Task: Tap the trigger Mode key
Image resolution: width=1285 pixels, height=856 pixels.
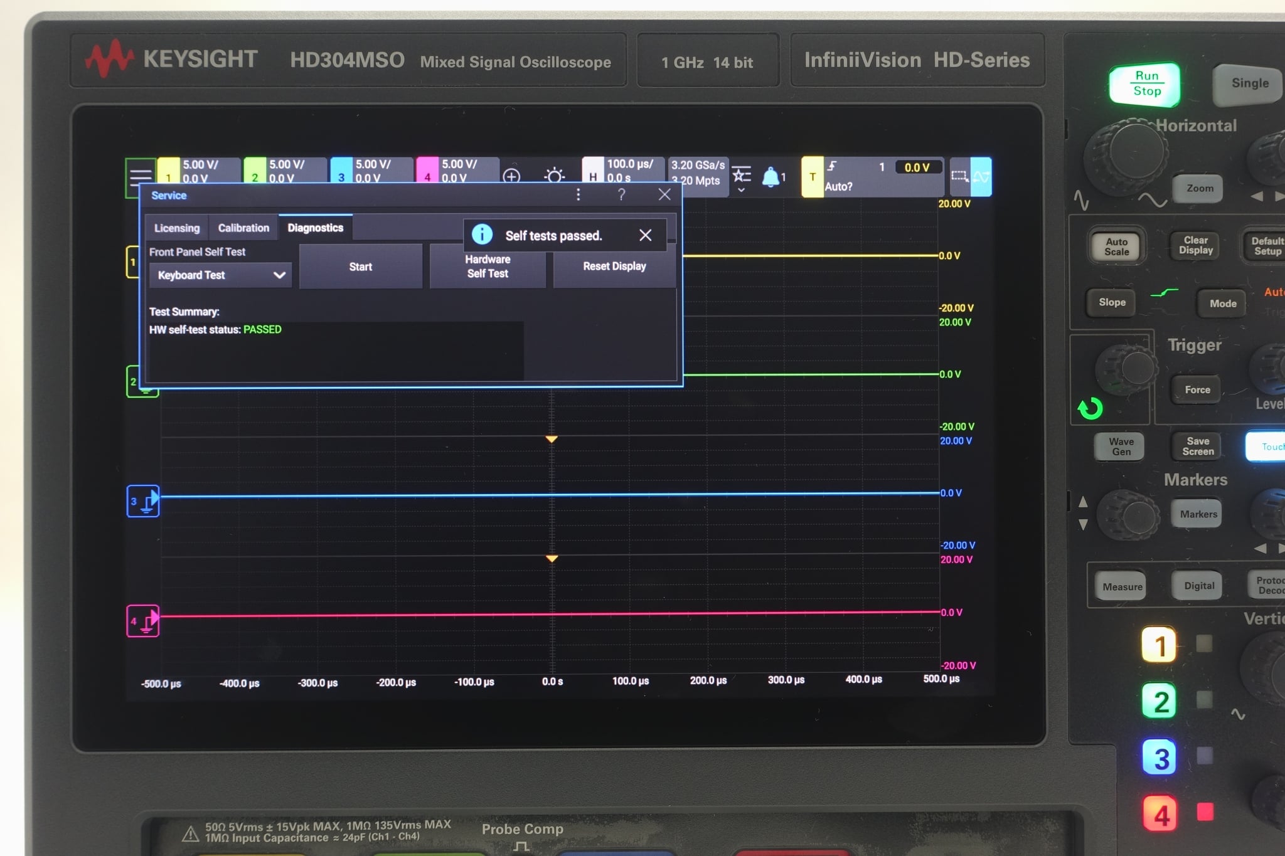Action: point(1222,304)
